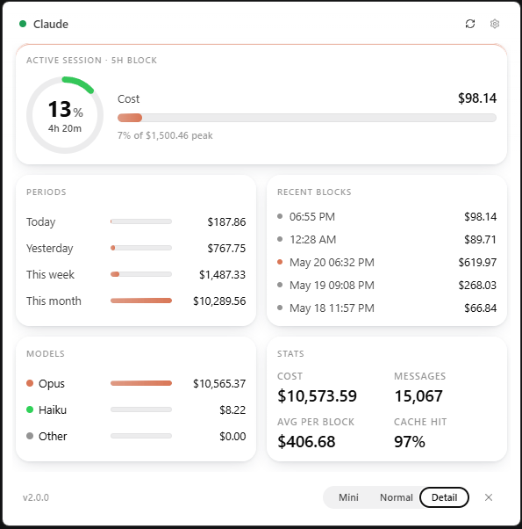522x529 pixels.
Task: Select the 12:28 AM recent block
Action: pos(387,240)
